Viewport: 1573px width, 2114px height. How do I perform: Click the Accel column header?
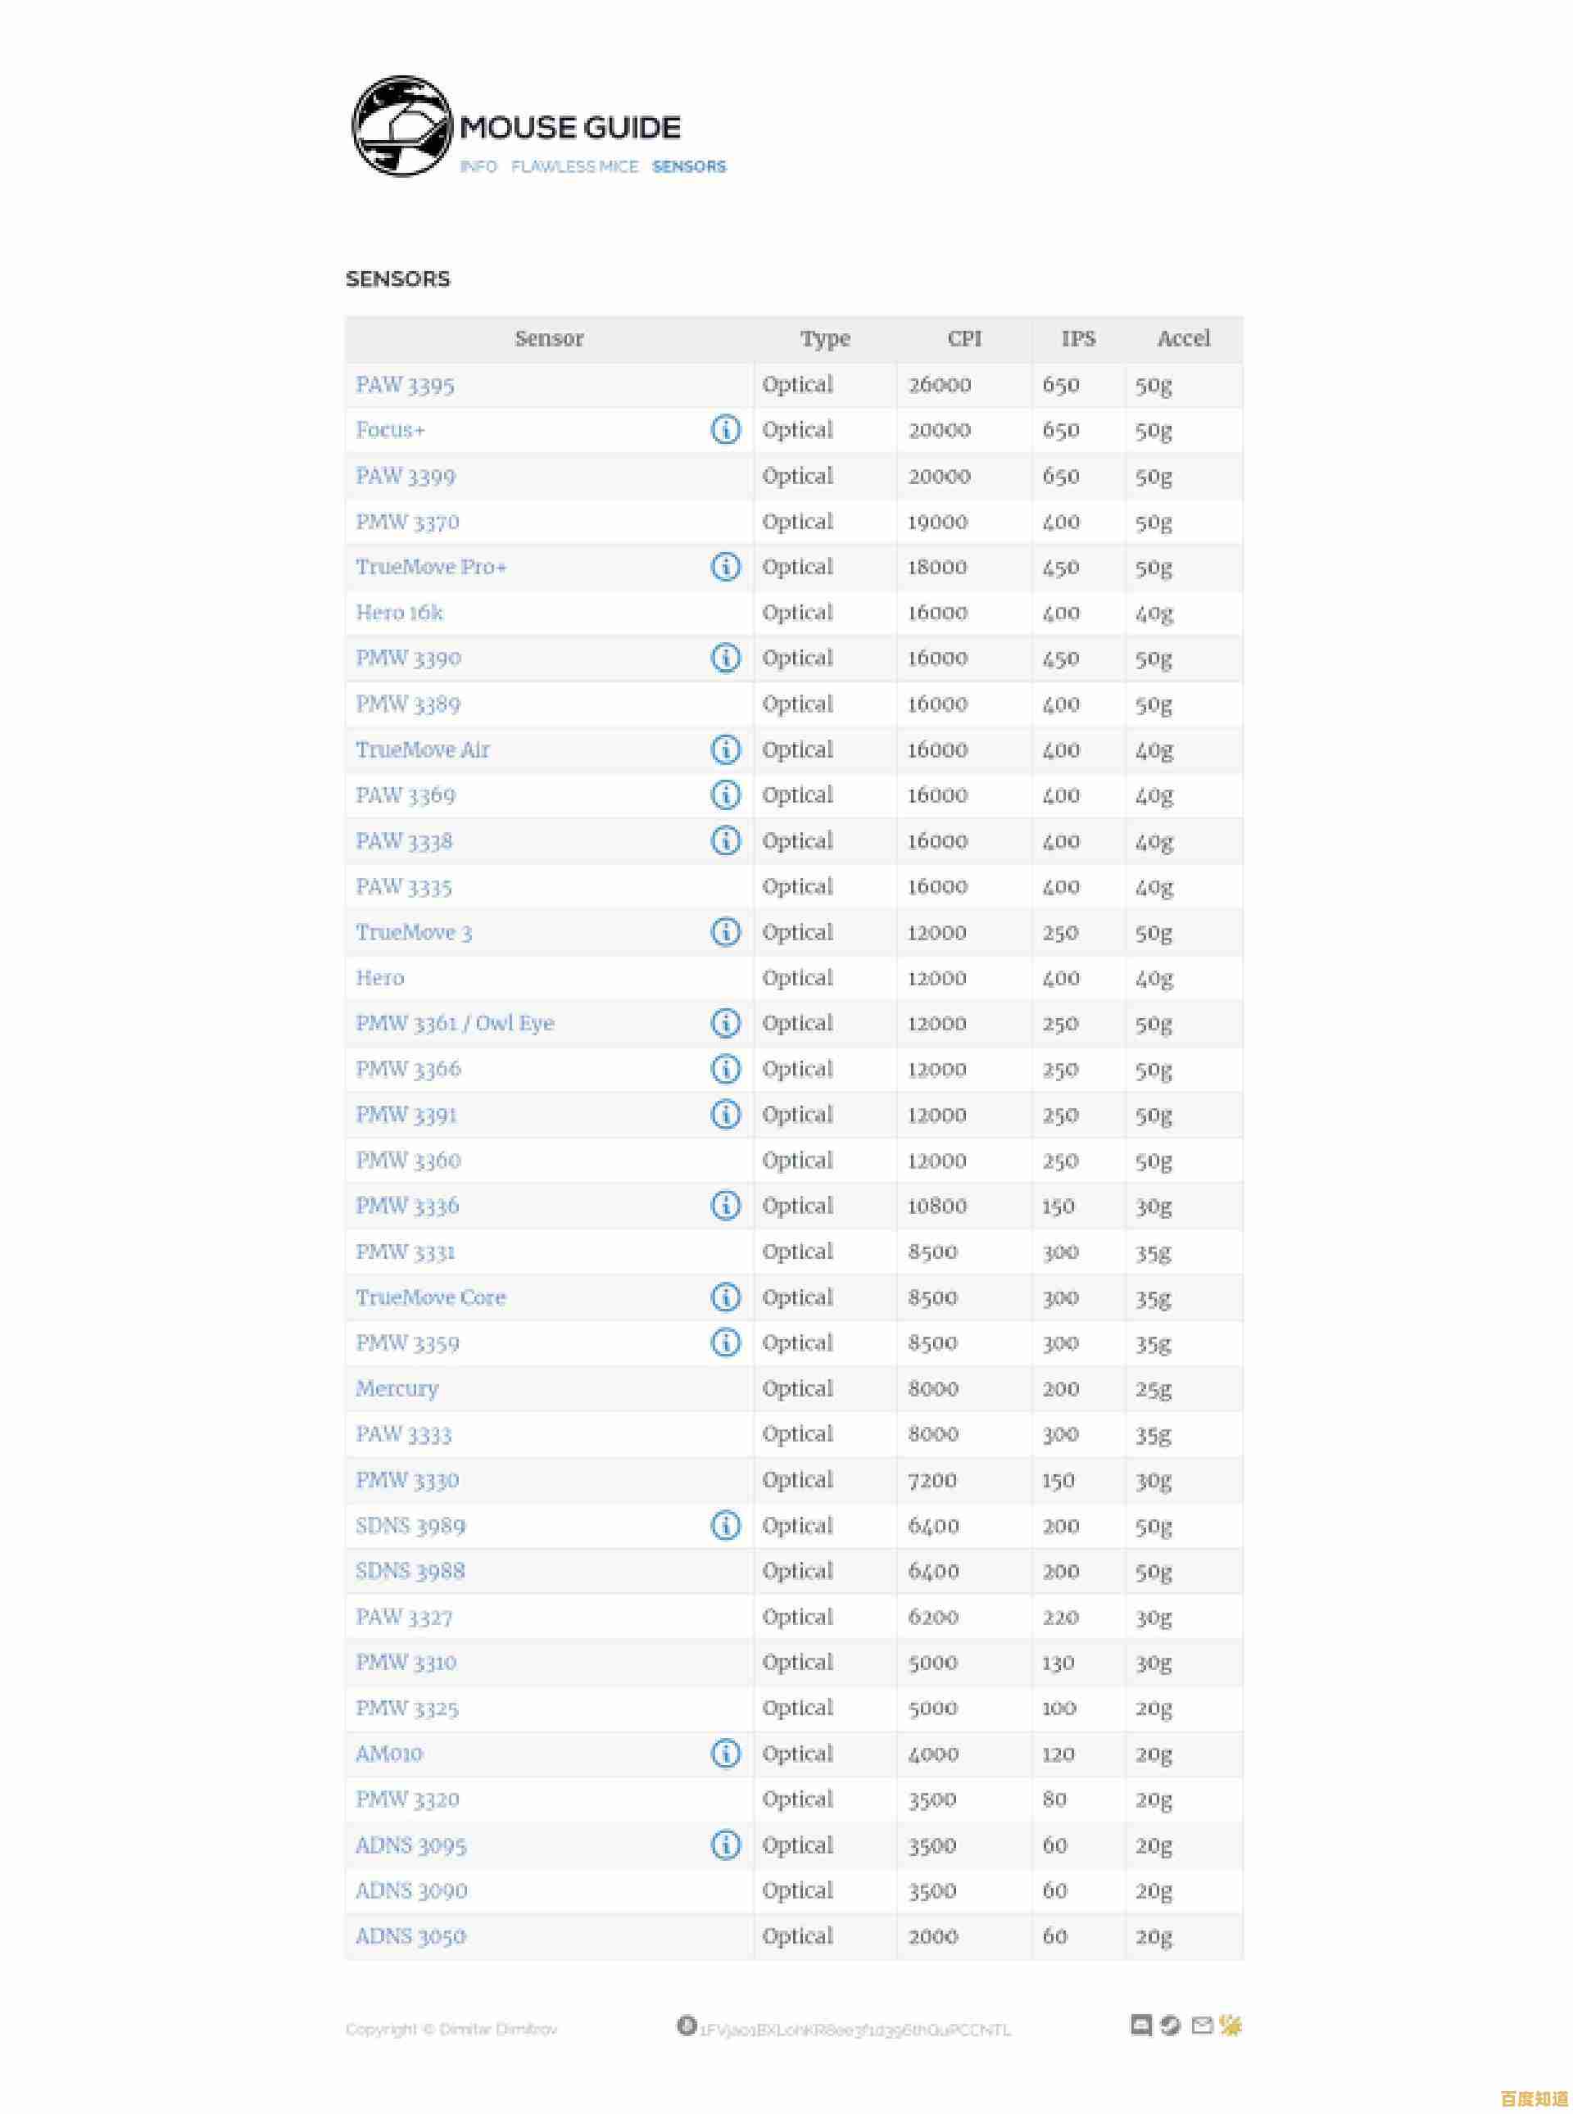pos(1184,339)
